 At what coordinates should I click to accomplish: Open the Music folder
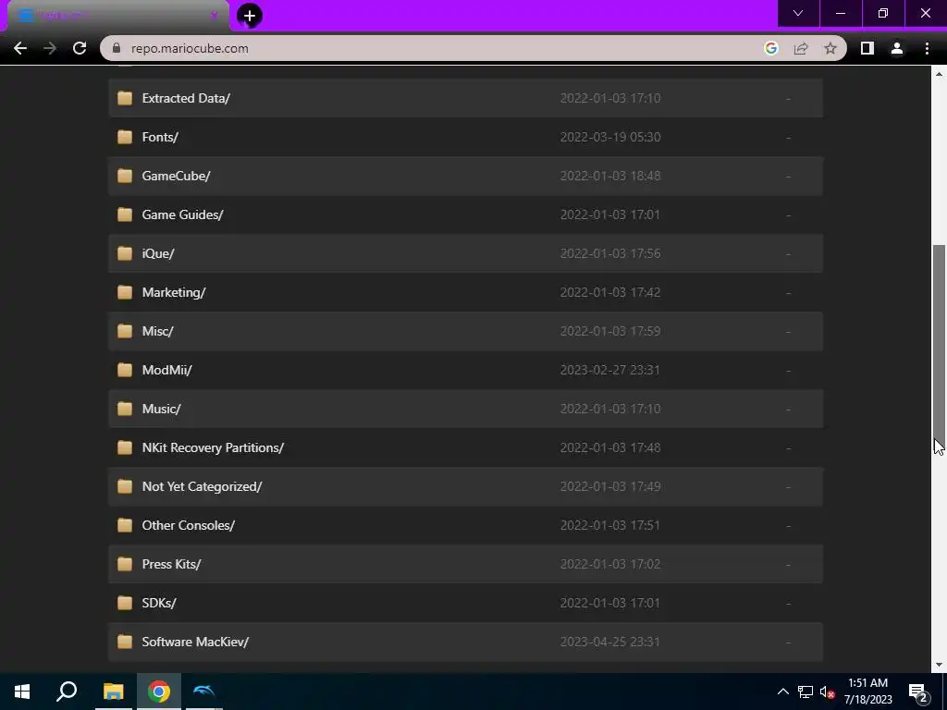161,409
